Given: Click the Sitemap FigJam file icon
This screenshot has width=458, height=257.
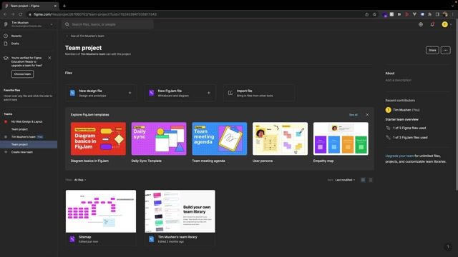Looking at the screenshot, I should [x=72, y=239].
